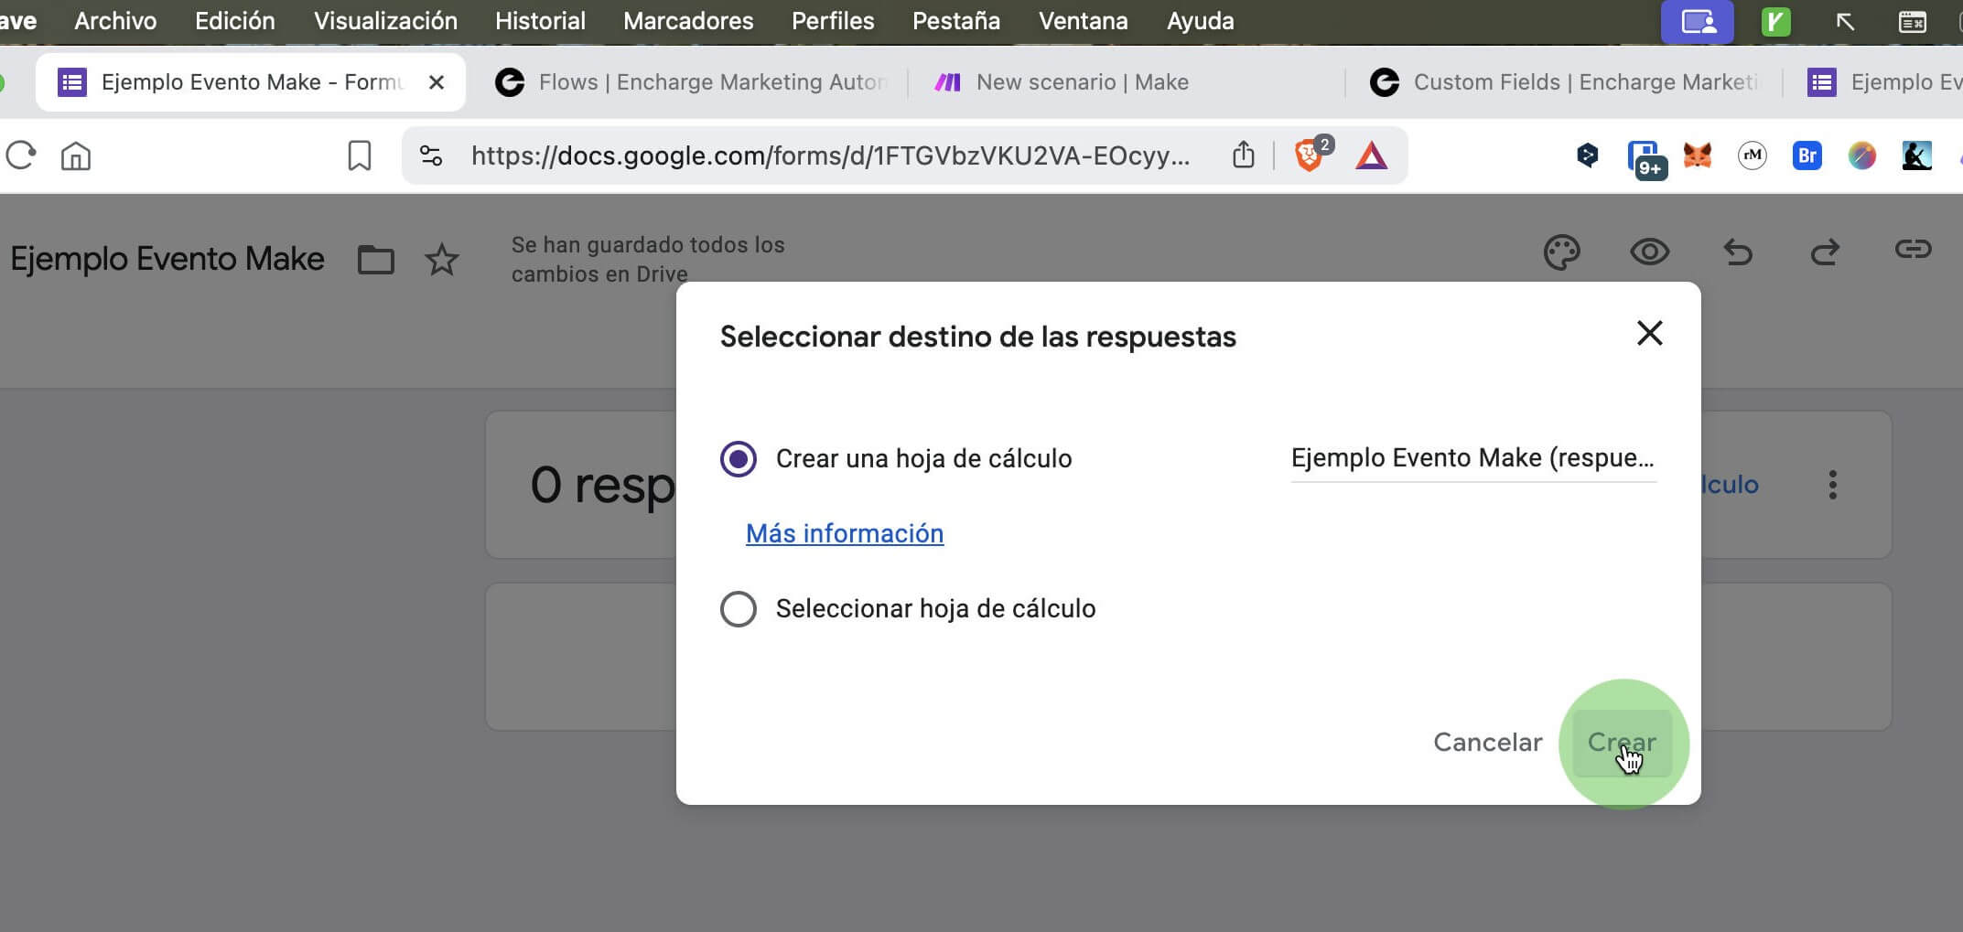
Task: Bookmark this page in address bar
Action: pos(360,156)
